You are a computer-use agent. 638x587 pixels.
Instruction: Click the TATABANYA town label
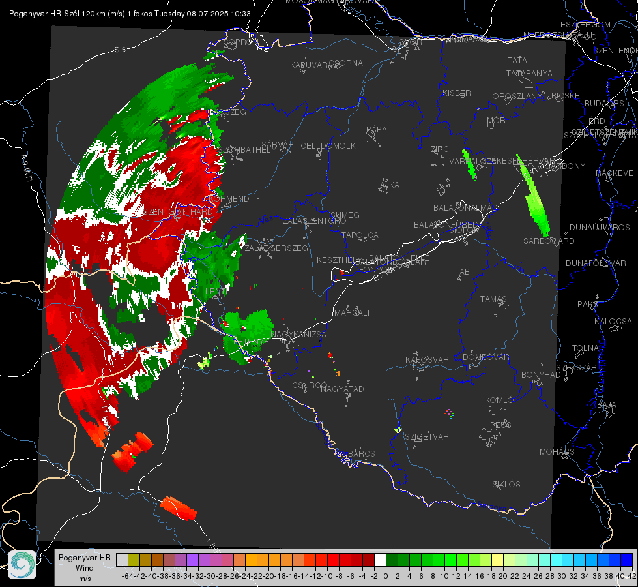click(529, 73)
